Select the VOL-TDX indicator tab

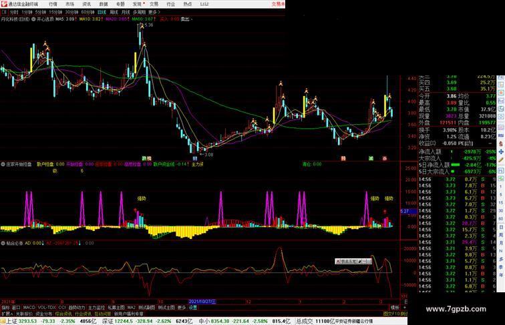pos(47,308)
